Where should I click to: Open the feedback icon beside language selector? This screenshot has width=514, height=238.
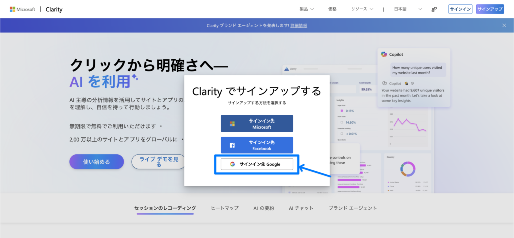(434, 9)
